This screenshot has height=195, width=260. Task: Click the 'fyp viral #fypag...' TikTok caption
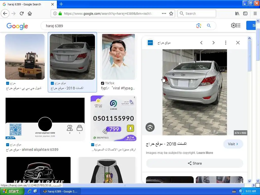coord(118,88)
